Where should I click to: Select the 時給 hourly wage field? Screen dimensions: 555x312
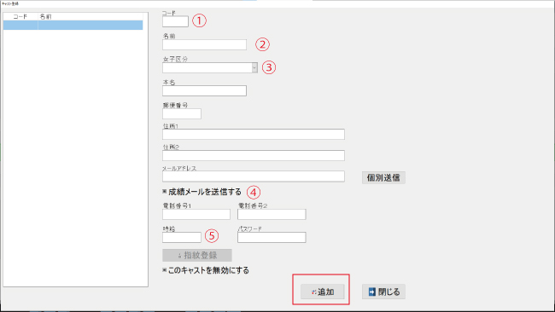182,238
